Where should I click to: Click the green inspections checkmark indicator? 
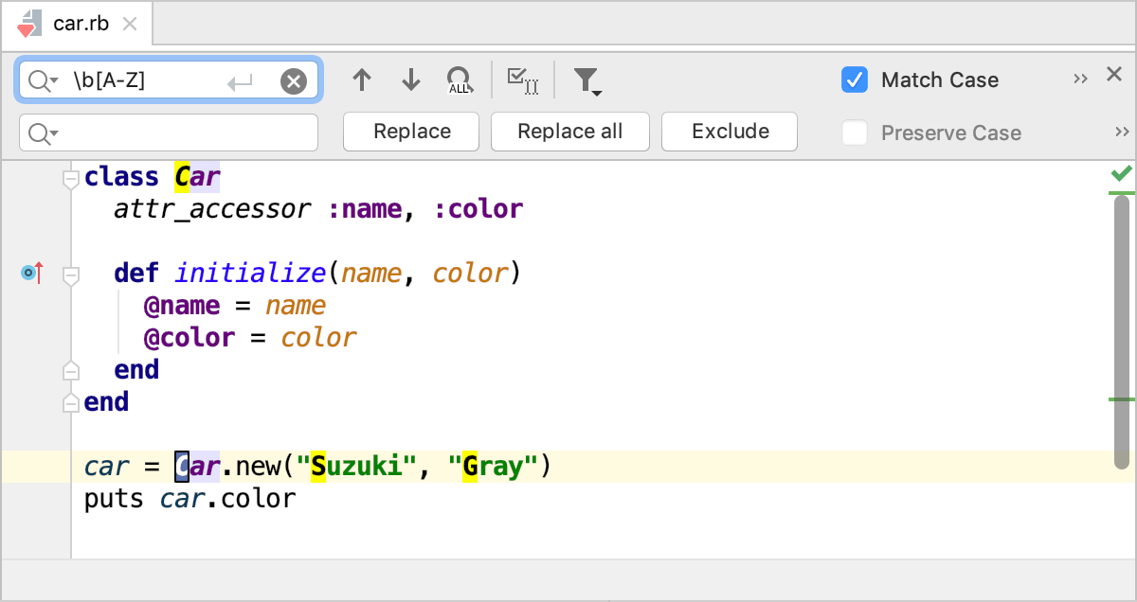coord(1120,174)
